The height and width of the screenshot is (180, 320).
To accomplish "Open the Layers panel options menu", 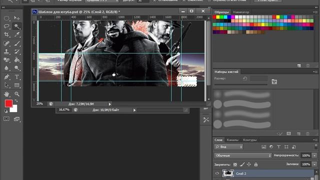I will click(315, 140).
